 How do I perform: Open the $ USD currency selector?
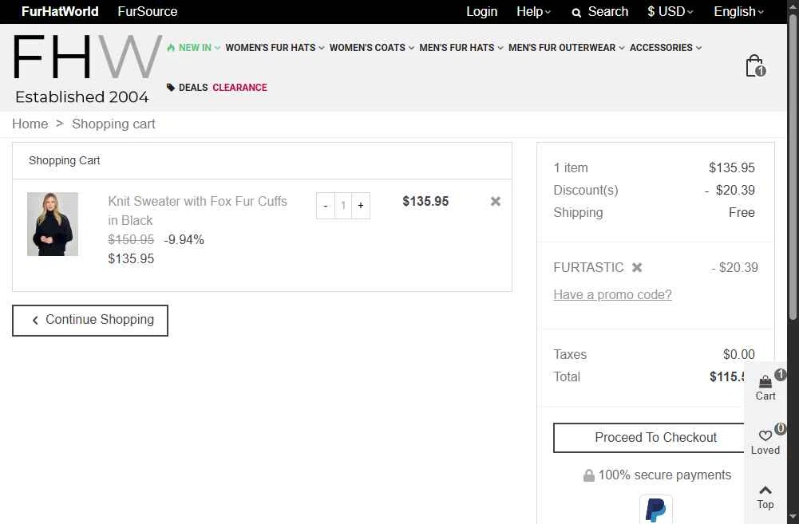670,12
